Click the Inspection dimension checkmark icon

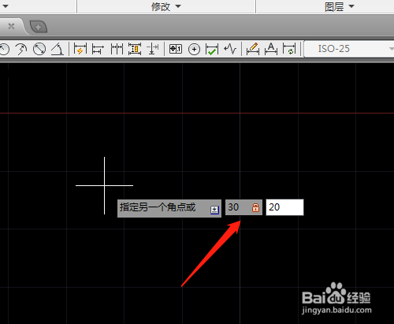coord(212,49)
